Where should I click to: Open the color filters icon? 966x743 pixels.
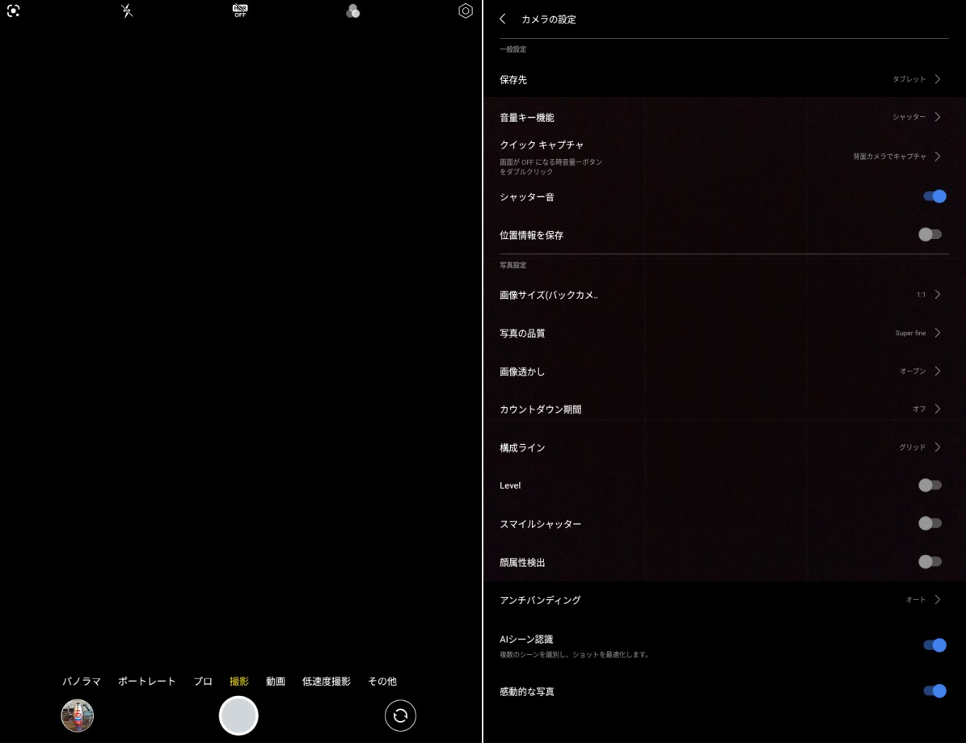click(x=352, y=11)
